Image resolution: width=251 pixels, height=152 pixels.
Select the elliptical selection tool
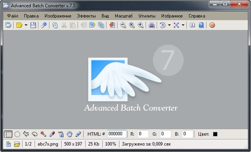(x=17, y=134)
